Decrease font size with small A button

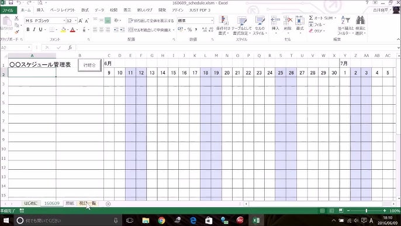point(87,20)
